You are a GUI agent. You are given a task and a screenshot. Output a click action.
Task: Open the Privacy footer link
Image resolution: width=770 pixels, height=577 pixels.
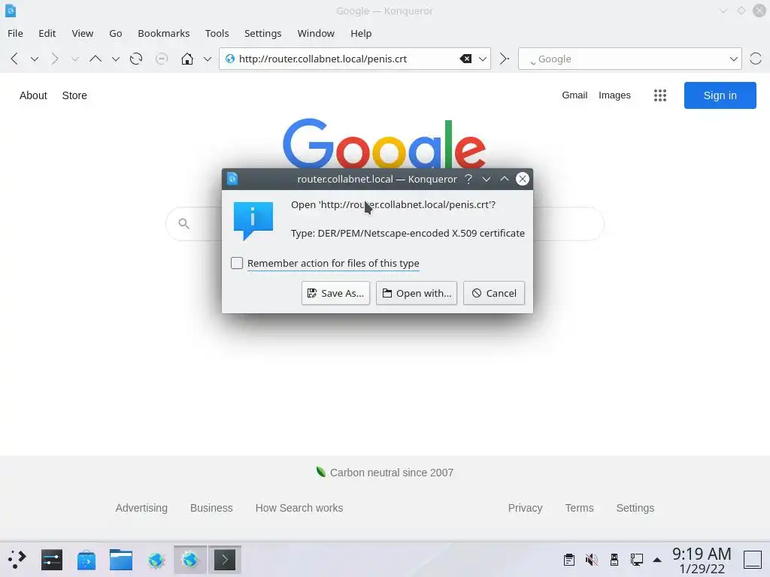coord(525,508)
